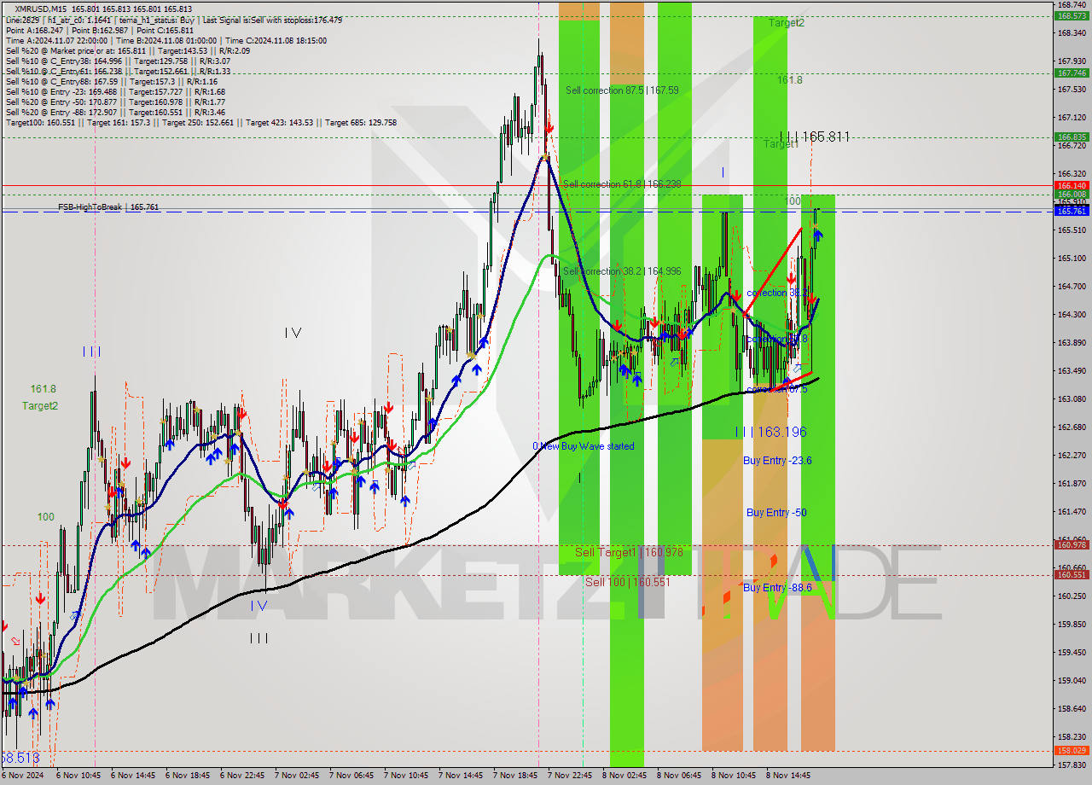
Task: Click 'Sell correction 61.8 | 166.238' label
Action: pyautogui.click(x=622, y=184)
